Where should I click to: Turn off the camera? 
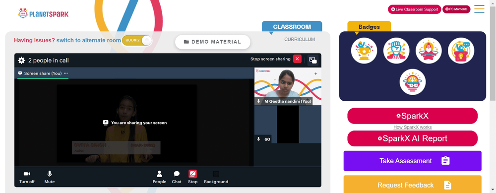click(27, 177)
